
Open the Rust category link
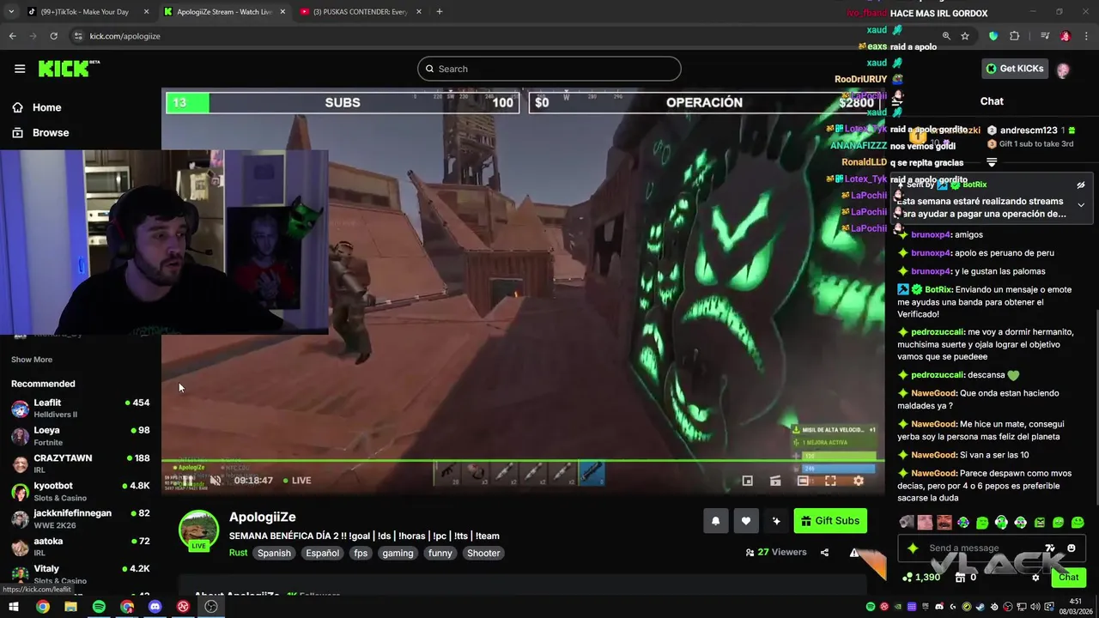tap(238, 553)
